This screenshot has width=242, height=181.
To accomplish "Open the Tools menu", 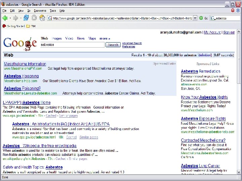I will [53, 11].
